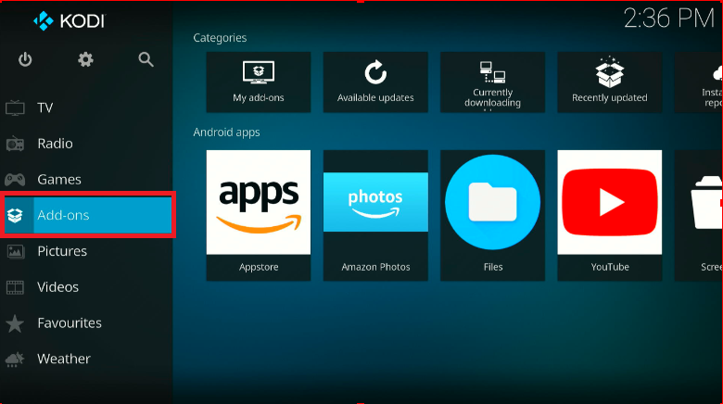Open the Games section
The height and width of the screenshot is (404, 723).
pyautogui.click(x=86, y=180)
